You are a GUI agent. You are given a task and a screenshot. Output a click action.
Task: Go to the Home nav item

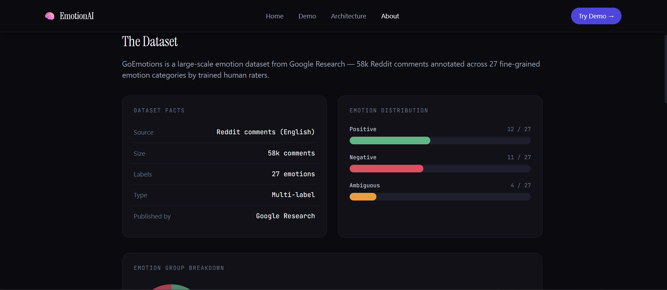[275, 16]
